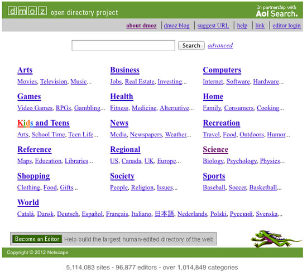
Task: Open the Cooking subcategory
Action: tap(268, 108)
